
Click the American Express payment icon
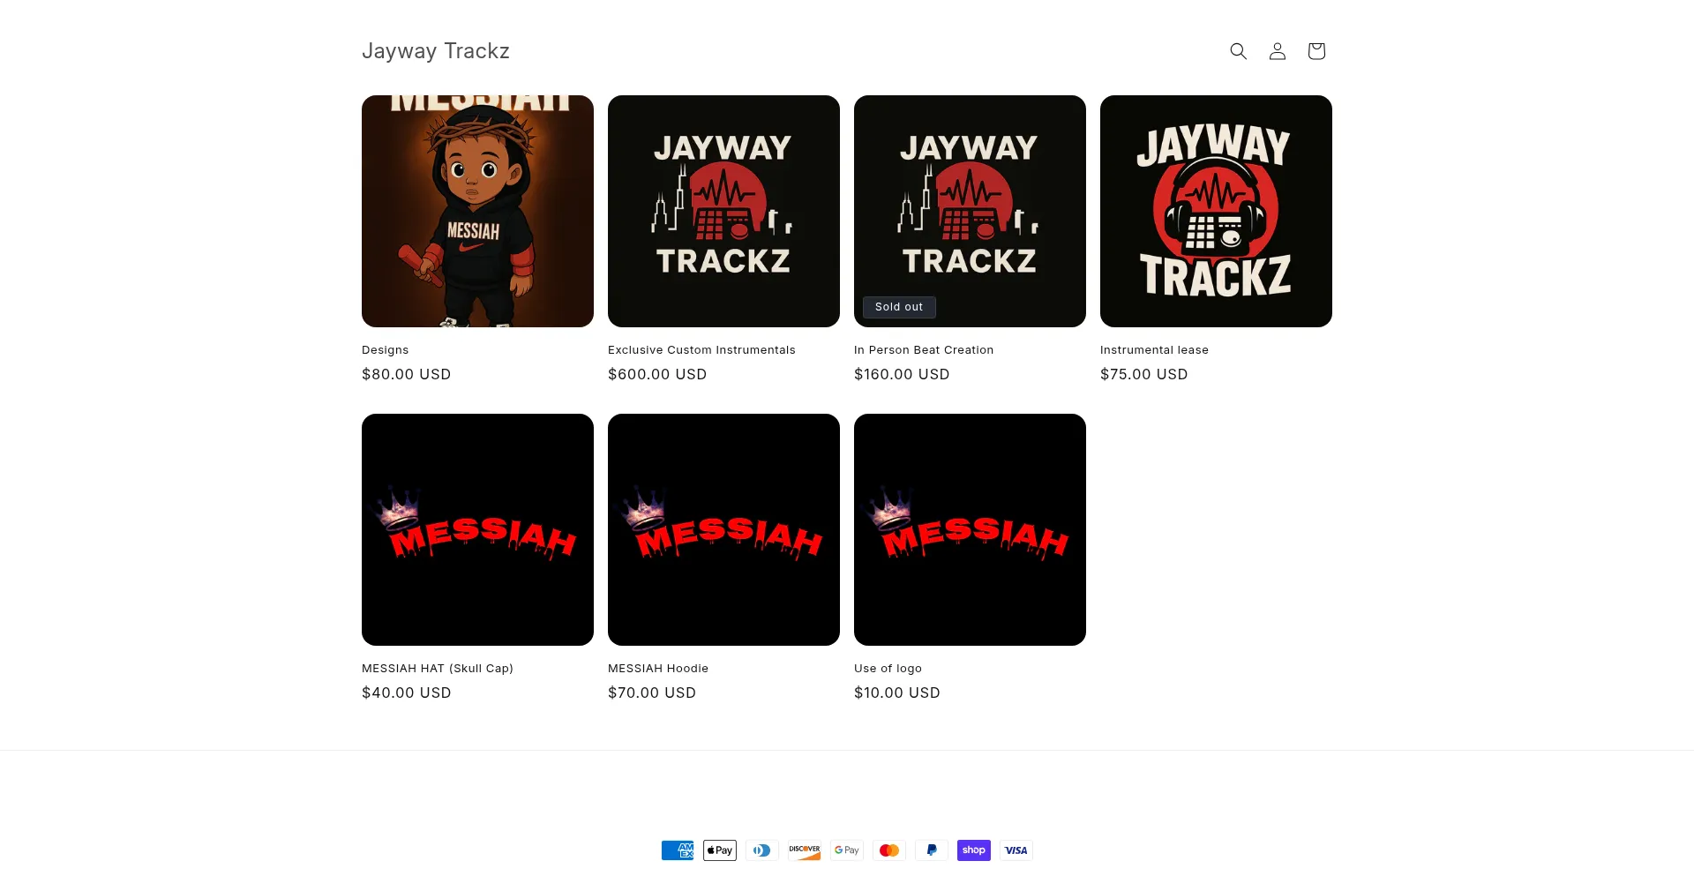coord(678,850)
